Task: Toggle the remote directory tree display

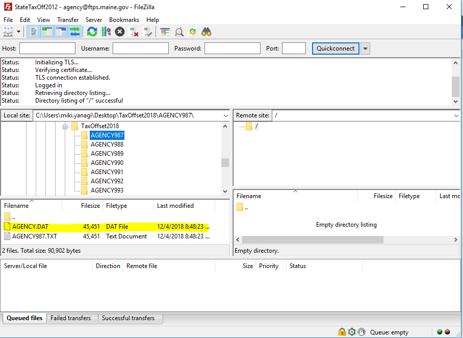Action: (x=61, y=32)
